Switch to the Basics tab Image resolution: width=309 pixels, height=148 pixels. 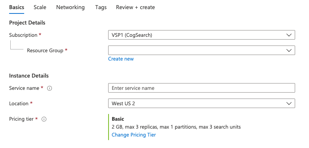17,8
